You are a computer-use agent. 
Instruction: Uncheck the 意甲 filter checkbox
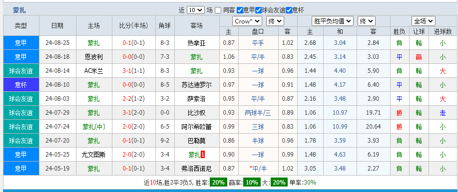tap(240, 10)
